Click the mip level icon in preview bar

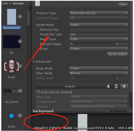tap(130, 111)
